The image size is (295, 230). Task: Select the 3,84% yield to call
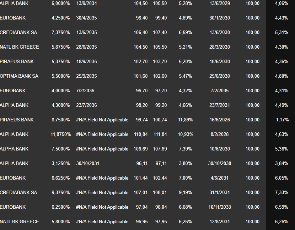coord(281,164)
